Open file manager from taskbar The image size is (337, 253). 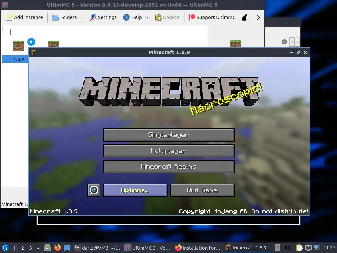pos(47,248)
